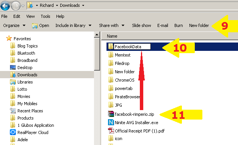Select the New folder item in file list
Image resolution: width=238 pixels, height=145 pixels.
(125, 72)
